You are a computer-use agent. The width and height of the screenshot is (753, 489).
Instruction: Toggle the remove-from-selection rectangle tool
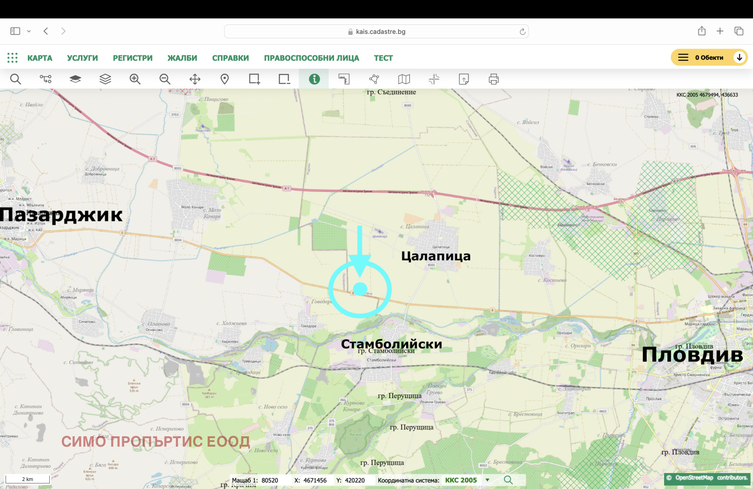284,79
